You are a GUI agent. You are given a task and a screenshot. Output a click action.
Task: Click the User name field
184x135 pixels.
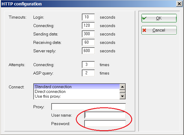105,115
